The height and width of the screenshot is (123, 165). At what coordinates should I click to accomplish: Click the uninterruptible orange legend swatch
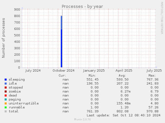coord(6,103)
